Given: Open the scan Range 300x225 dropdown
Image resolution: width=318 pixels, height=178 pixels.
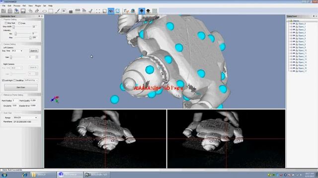Looking at the screenshot, I should click(x=36, y=118).
